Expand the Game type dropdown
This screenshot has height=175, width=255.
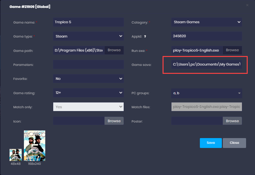click(x=88, y=36)
